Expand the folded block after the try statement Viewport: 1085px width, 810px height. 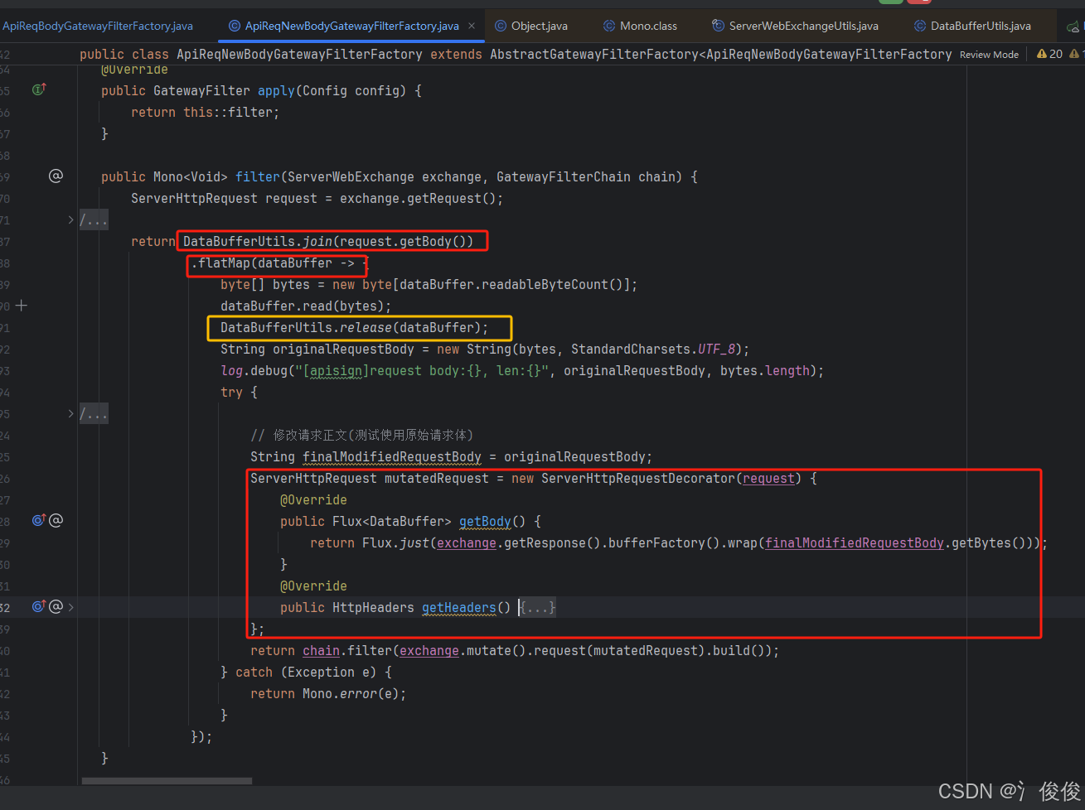pos(70,413)
